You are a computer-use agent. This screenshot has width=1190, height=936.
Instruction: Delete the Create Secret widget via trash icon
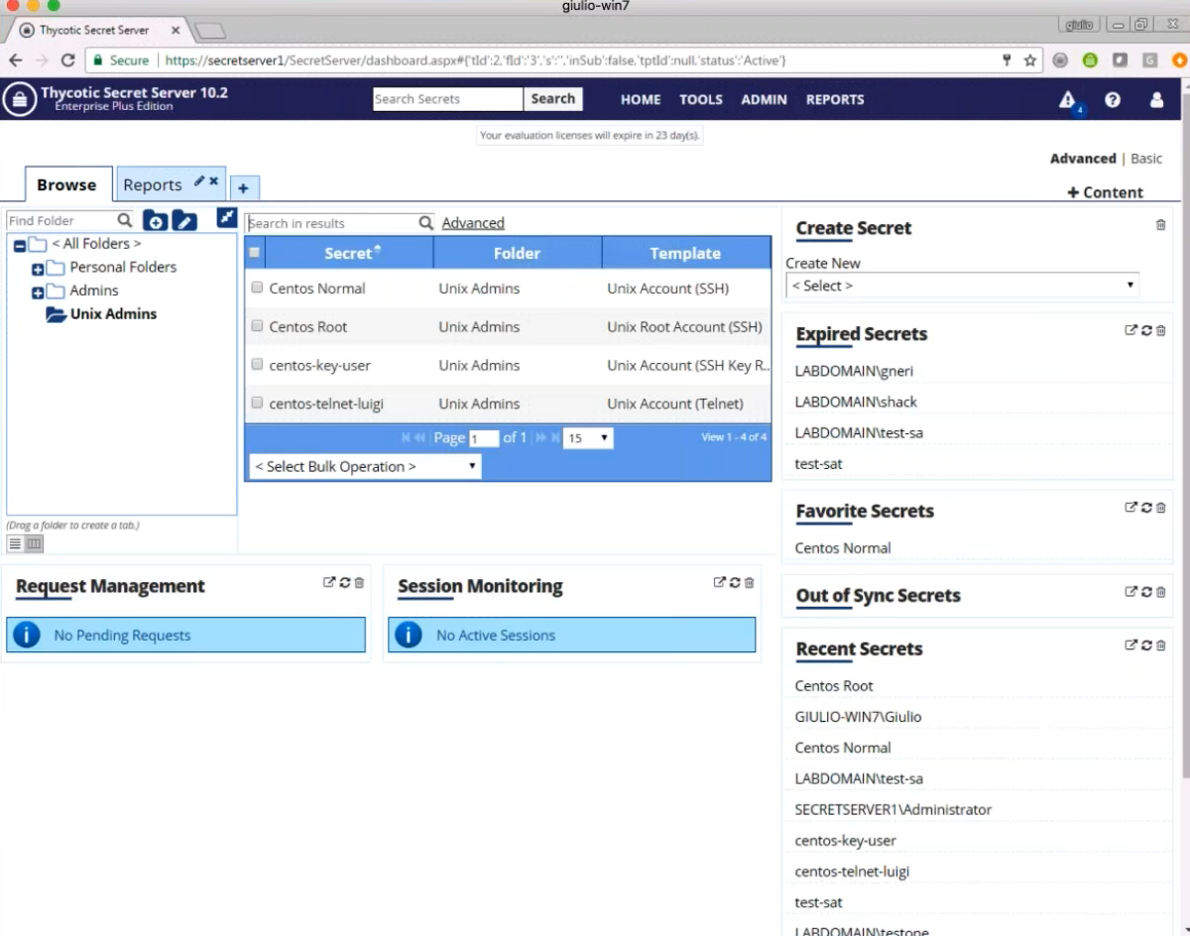click(x=1160, y=225)
